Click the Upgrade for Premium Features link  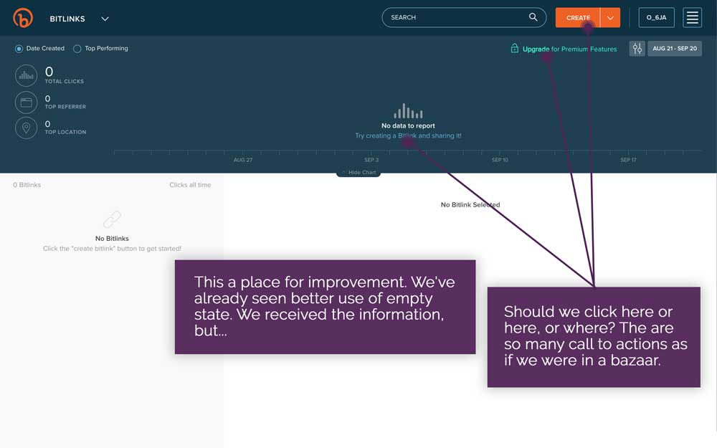(x=569, y=49)
